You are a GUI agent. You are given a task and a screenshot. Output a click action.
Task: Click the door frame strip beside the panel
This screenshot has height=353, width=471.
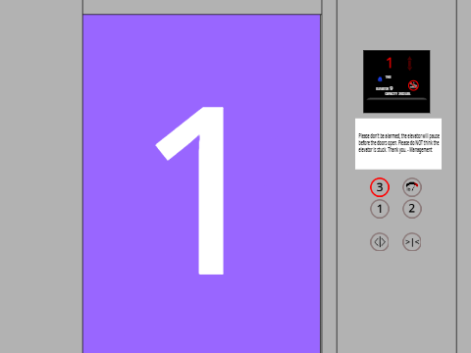tap(329, 176)
